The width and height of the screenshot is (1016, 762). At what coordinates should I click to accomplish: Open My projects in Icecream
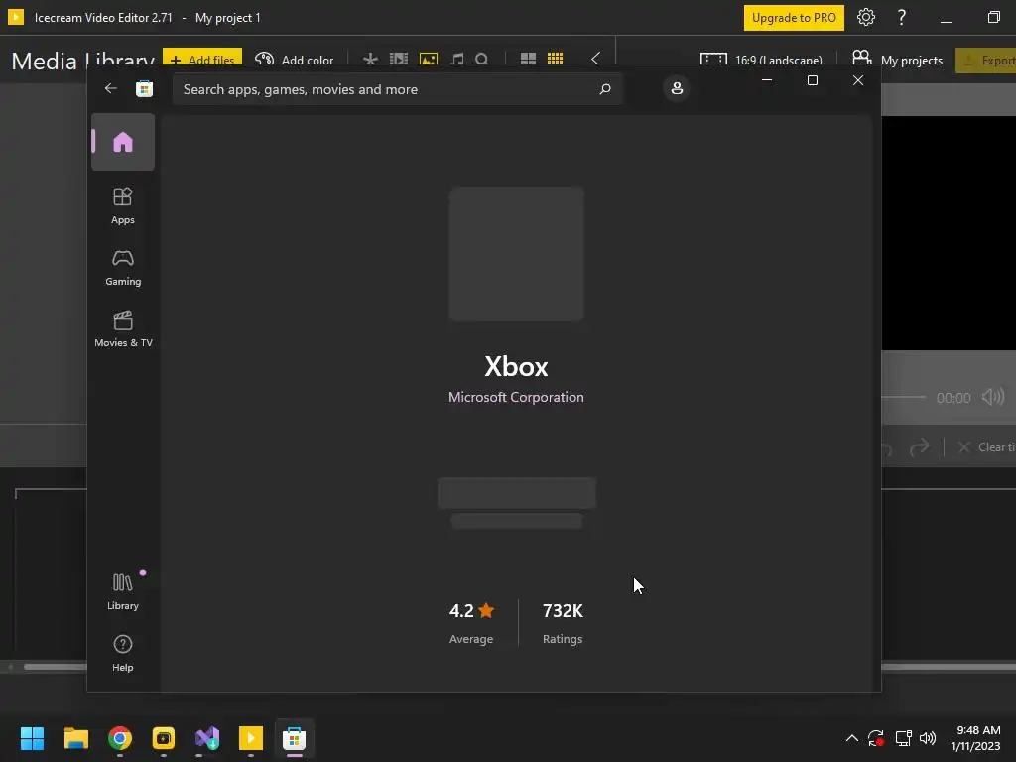(897, 60)
